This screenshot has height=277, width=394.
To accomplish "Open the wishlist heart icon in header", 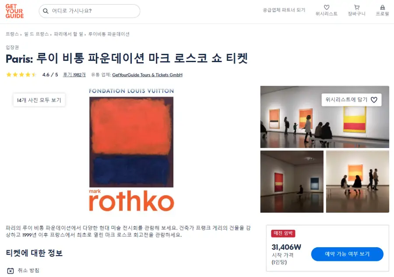I will [x=327, y=7].
